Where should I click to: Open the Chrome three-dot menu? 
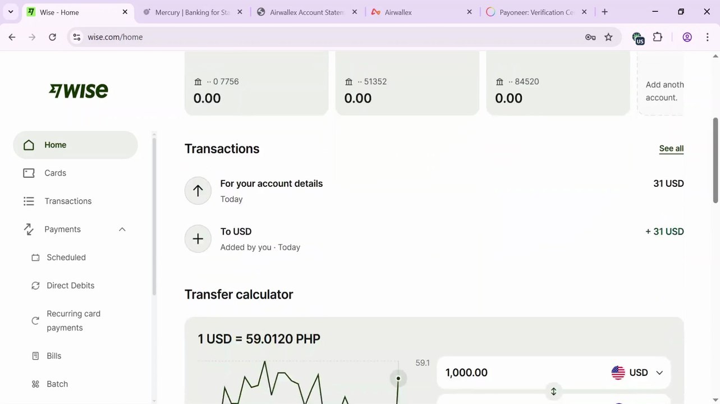click(707, 37)
